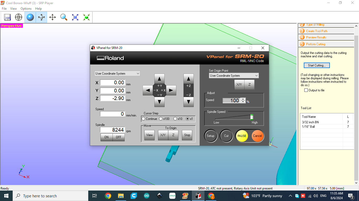Expand the Create Tool Path step
Screen dimensions: 359x201
coord(326,31)
